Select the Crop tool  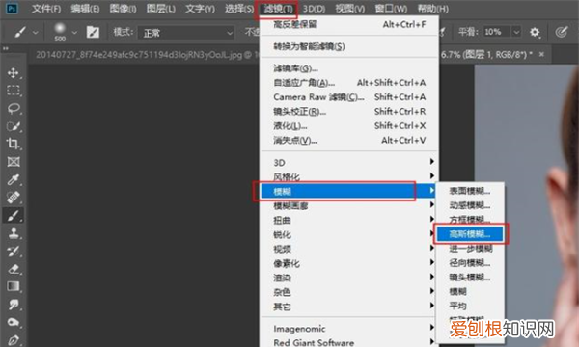[x=14, y=144]
